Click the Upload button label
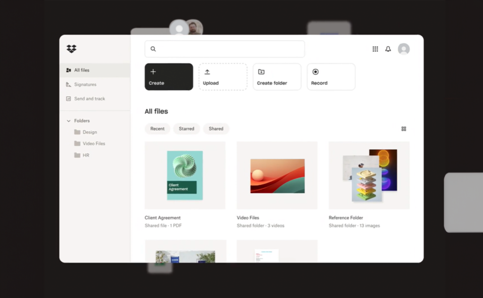This screenshot has width=483, height=298. (x=211, y=83)
